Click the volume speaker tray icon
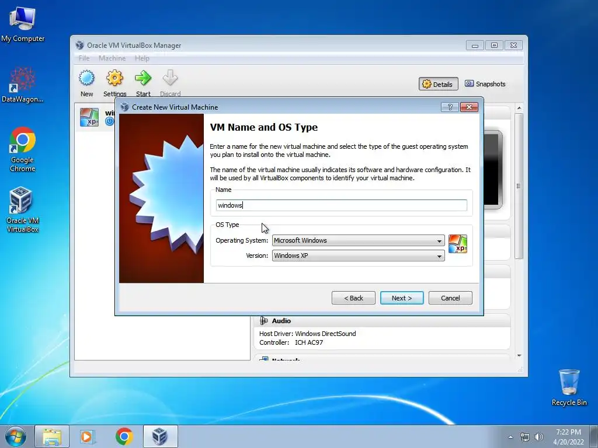 pyautogui.click(x=539, y=437)
